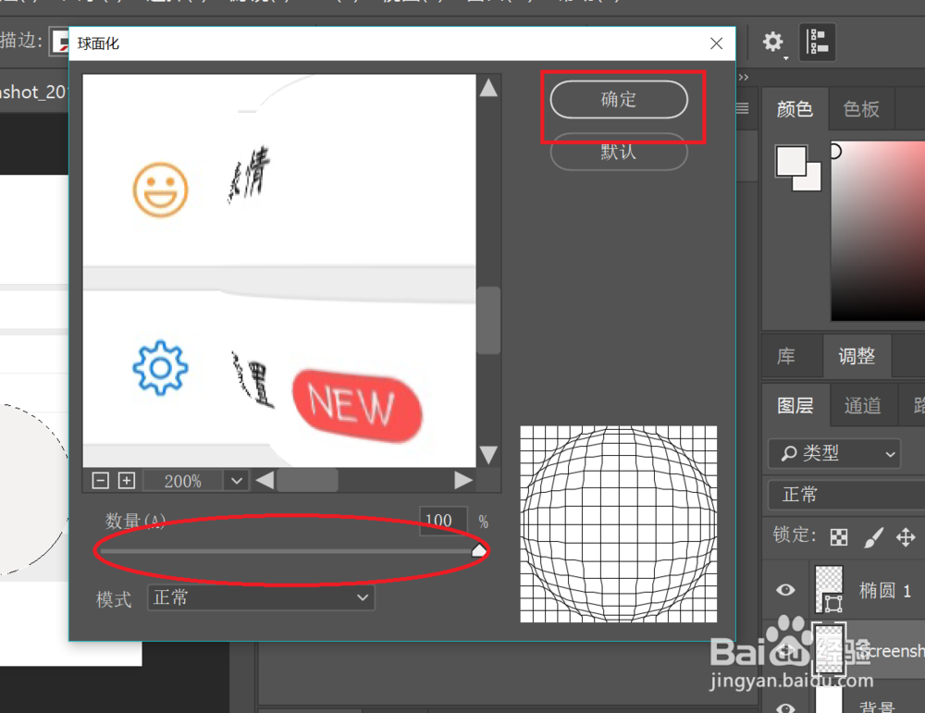Switch to the 色板 panel tab

[861, 109]
